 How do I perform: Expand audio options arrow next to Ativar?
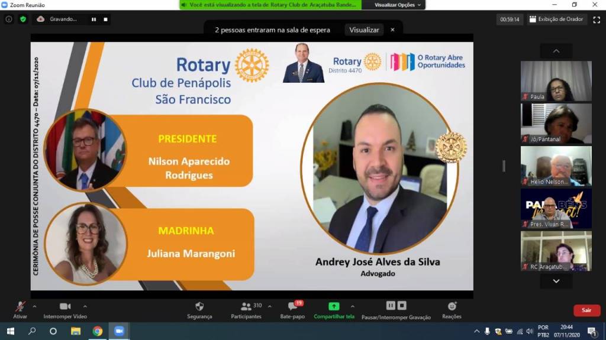point(34,306)
